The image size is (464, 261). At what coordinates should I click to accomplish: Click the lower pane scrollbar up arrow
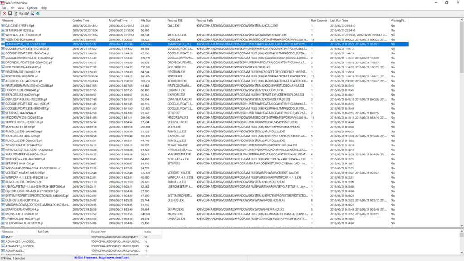coord(461,232)
